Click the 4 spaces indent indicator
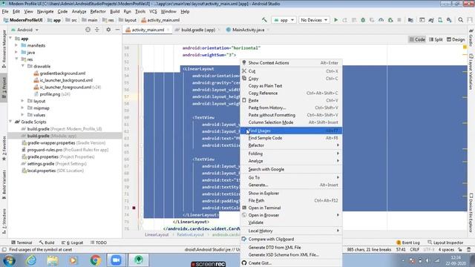Image resolution: width=475 pixels, height=267 pixels. [446, 249]
